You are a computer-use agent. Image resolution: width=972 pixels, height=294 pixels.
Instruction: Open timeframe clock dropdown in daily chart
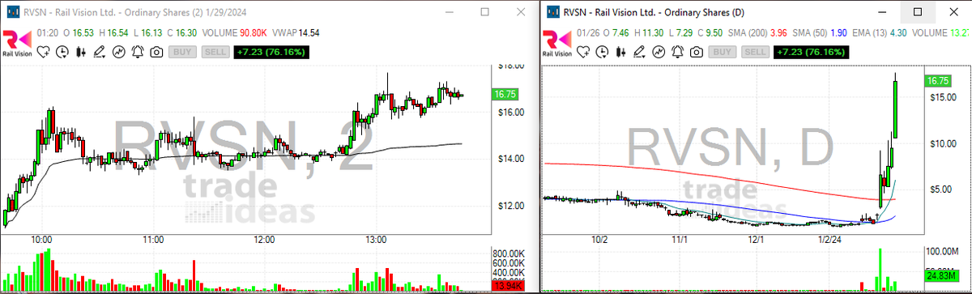pyautogui.click(x=601, y=52)
